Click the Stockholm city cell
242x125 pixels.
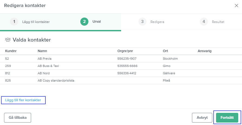(x=170, y=59)
